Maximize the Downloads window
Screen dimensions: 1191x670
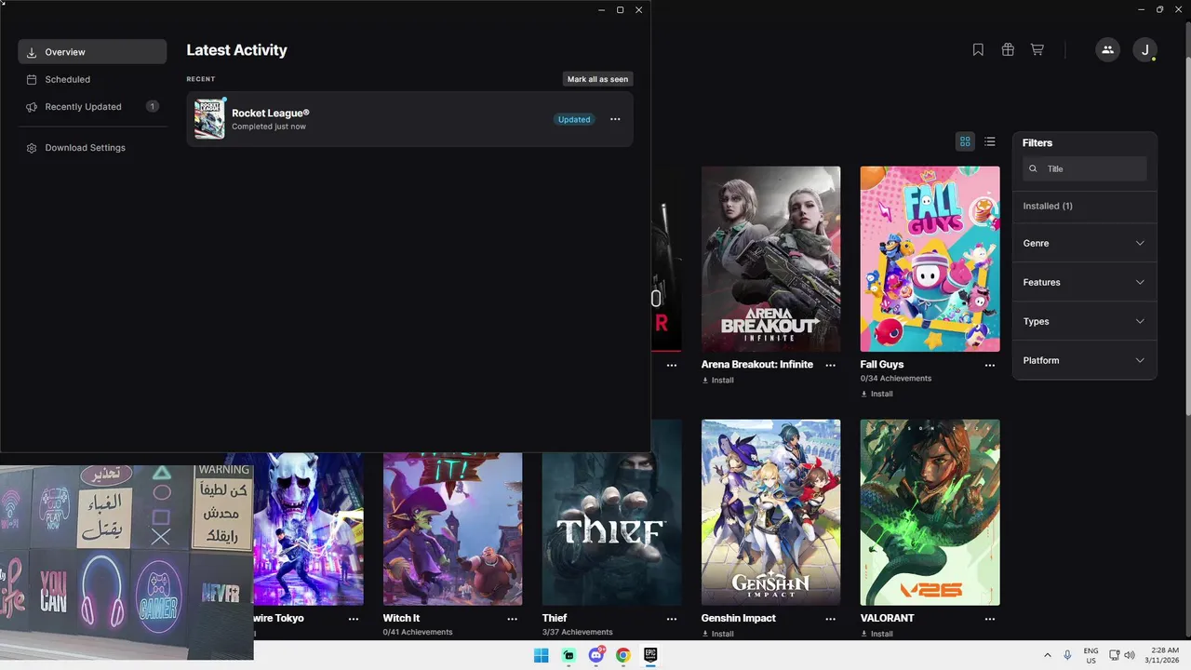pyautogui.click(x=620, y=9)
